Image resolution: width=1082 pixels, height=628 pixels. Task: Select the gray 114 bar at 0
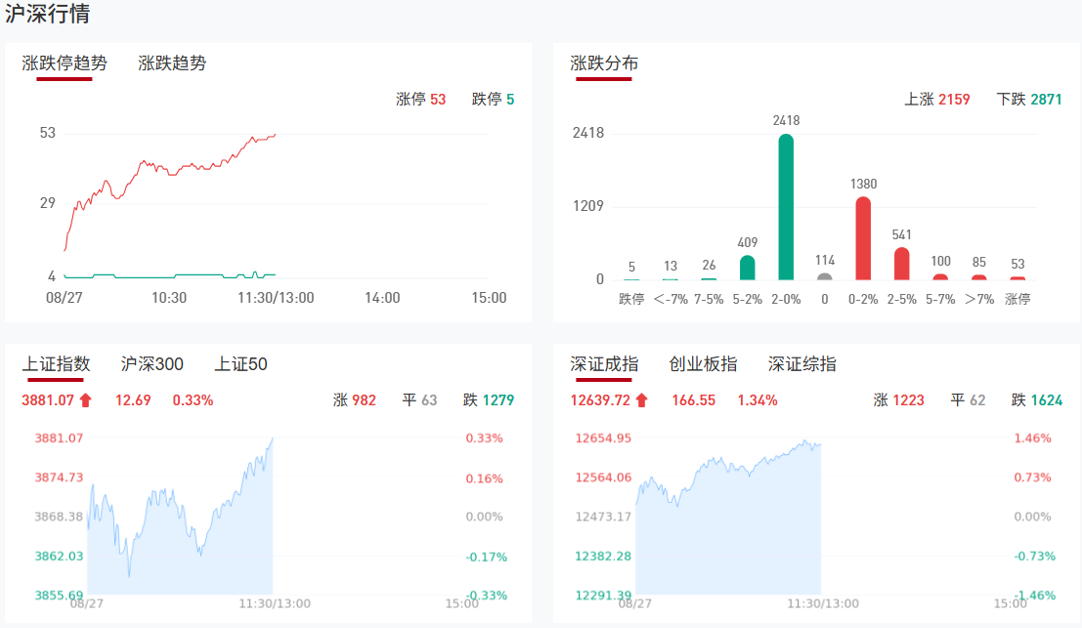coord(825,276)
